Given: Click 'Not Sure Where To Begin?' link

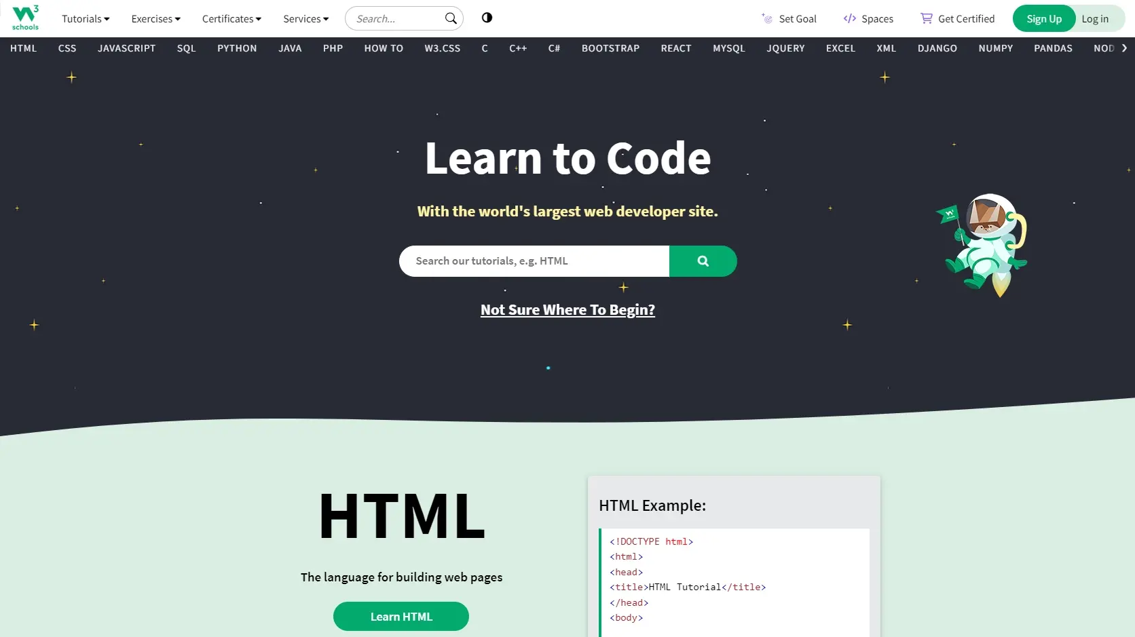Looking at the screenshot, I should click(x=567, y=310).
